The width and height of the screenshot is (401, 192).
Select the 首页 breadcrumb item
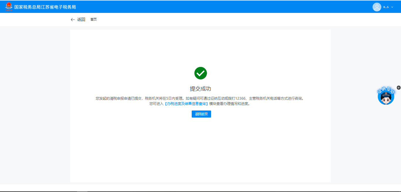(93, 20)
